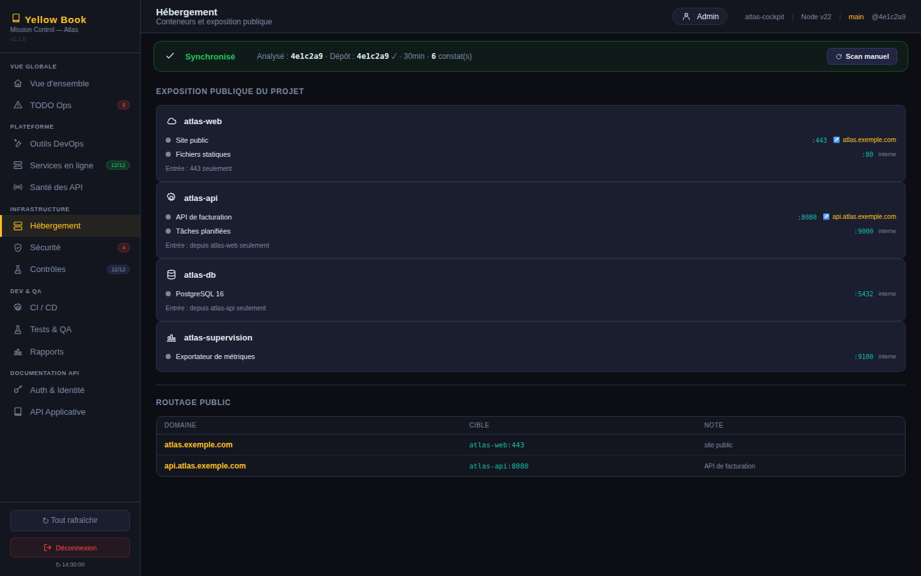Click the Exportateur de métriques row

pyautogui.click(x=531, y=356)
